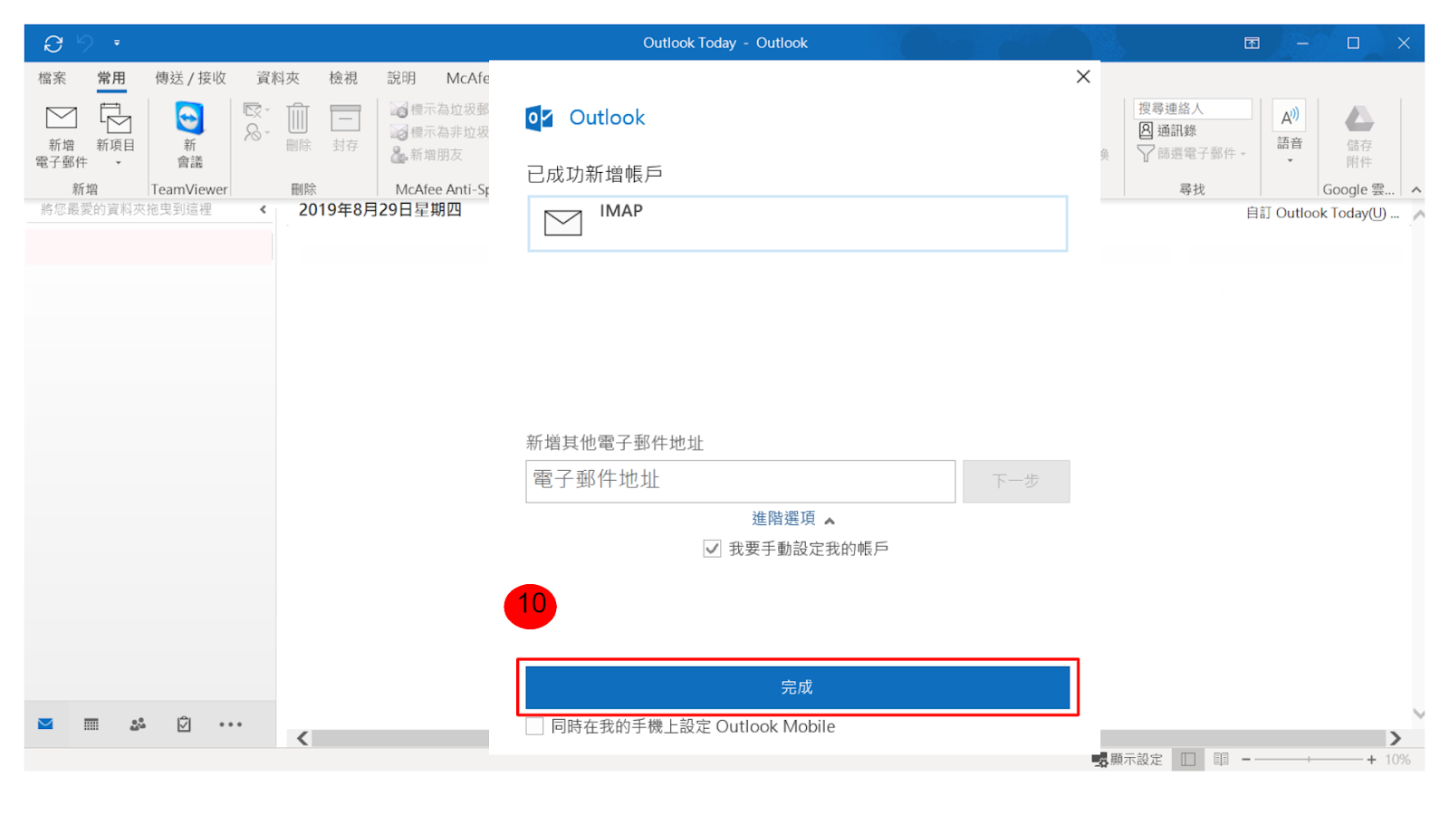The height and width of the screenshot is (815, 1449).
Task: Show more navigation options (three dots)
Action: click(230, 724)
